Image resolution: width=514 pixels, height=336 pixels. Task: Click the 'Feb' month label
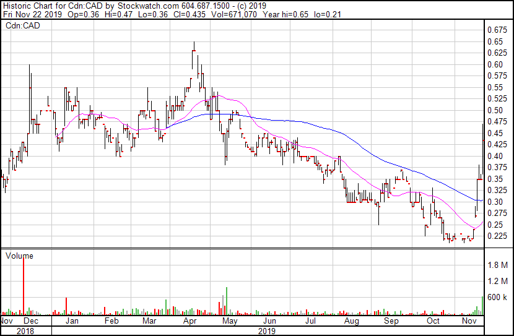pyautogui.click(x=111, y=321)
